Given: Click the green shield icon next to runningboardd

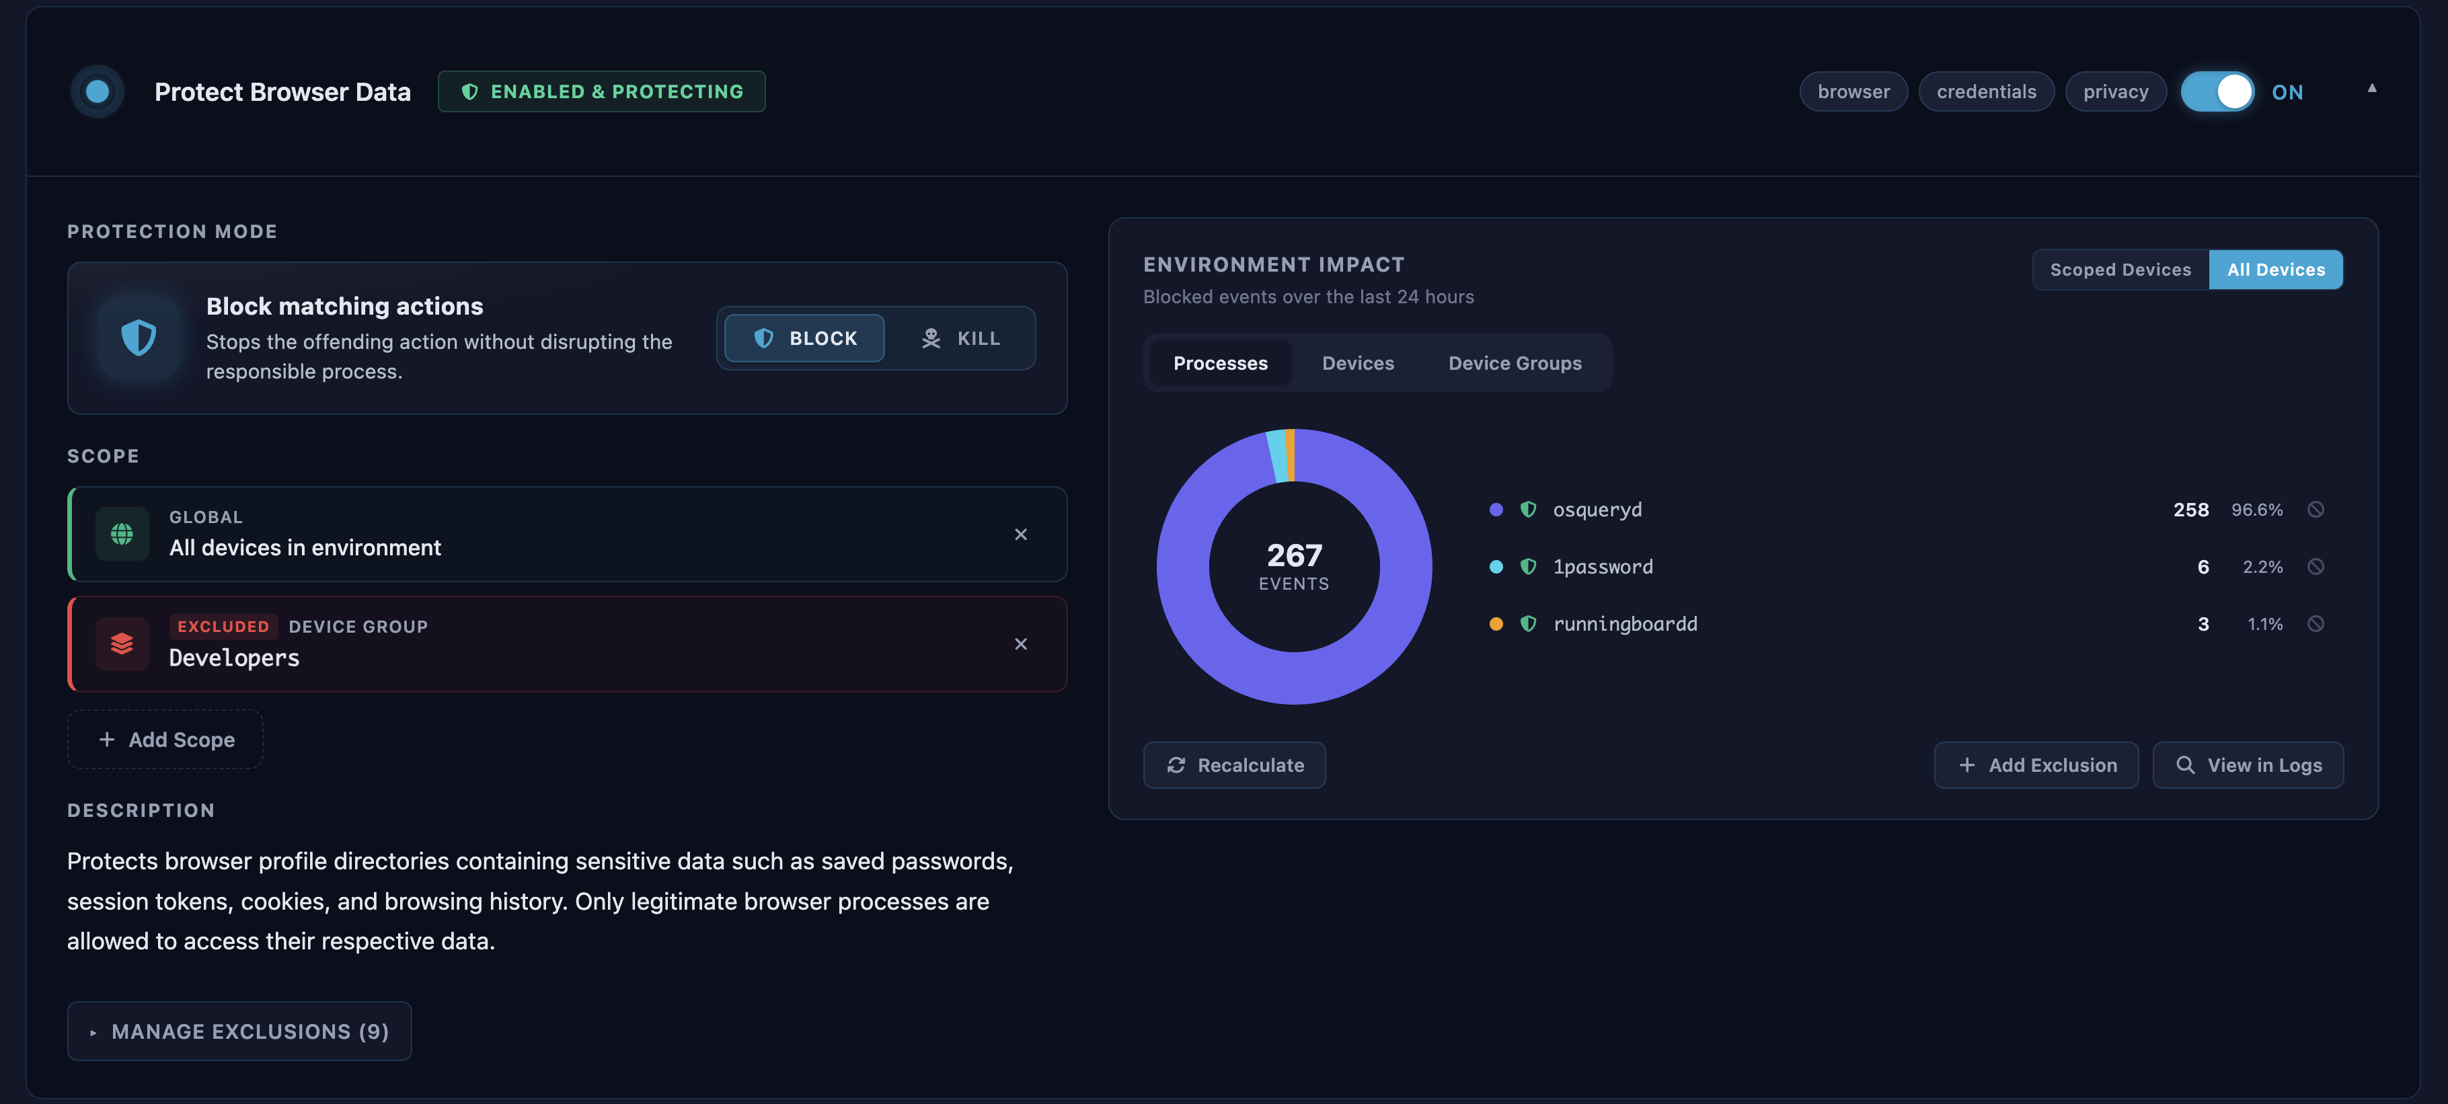Looking at the screenshot, I should pyautogui.click(x=1528, y=623).
